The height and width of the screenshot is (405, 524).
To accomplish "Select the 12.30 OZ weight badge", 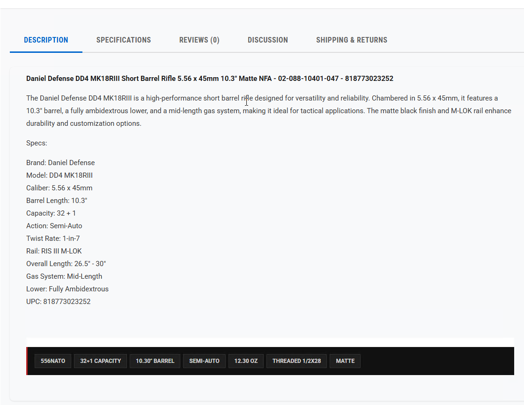I will pos(246,361).
